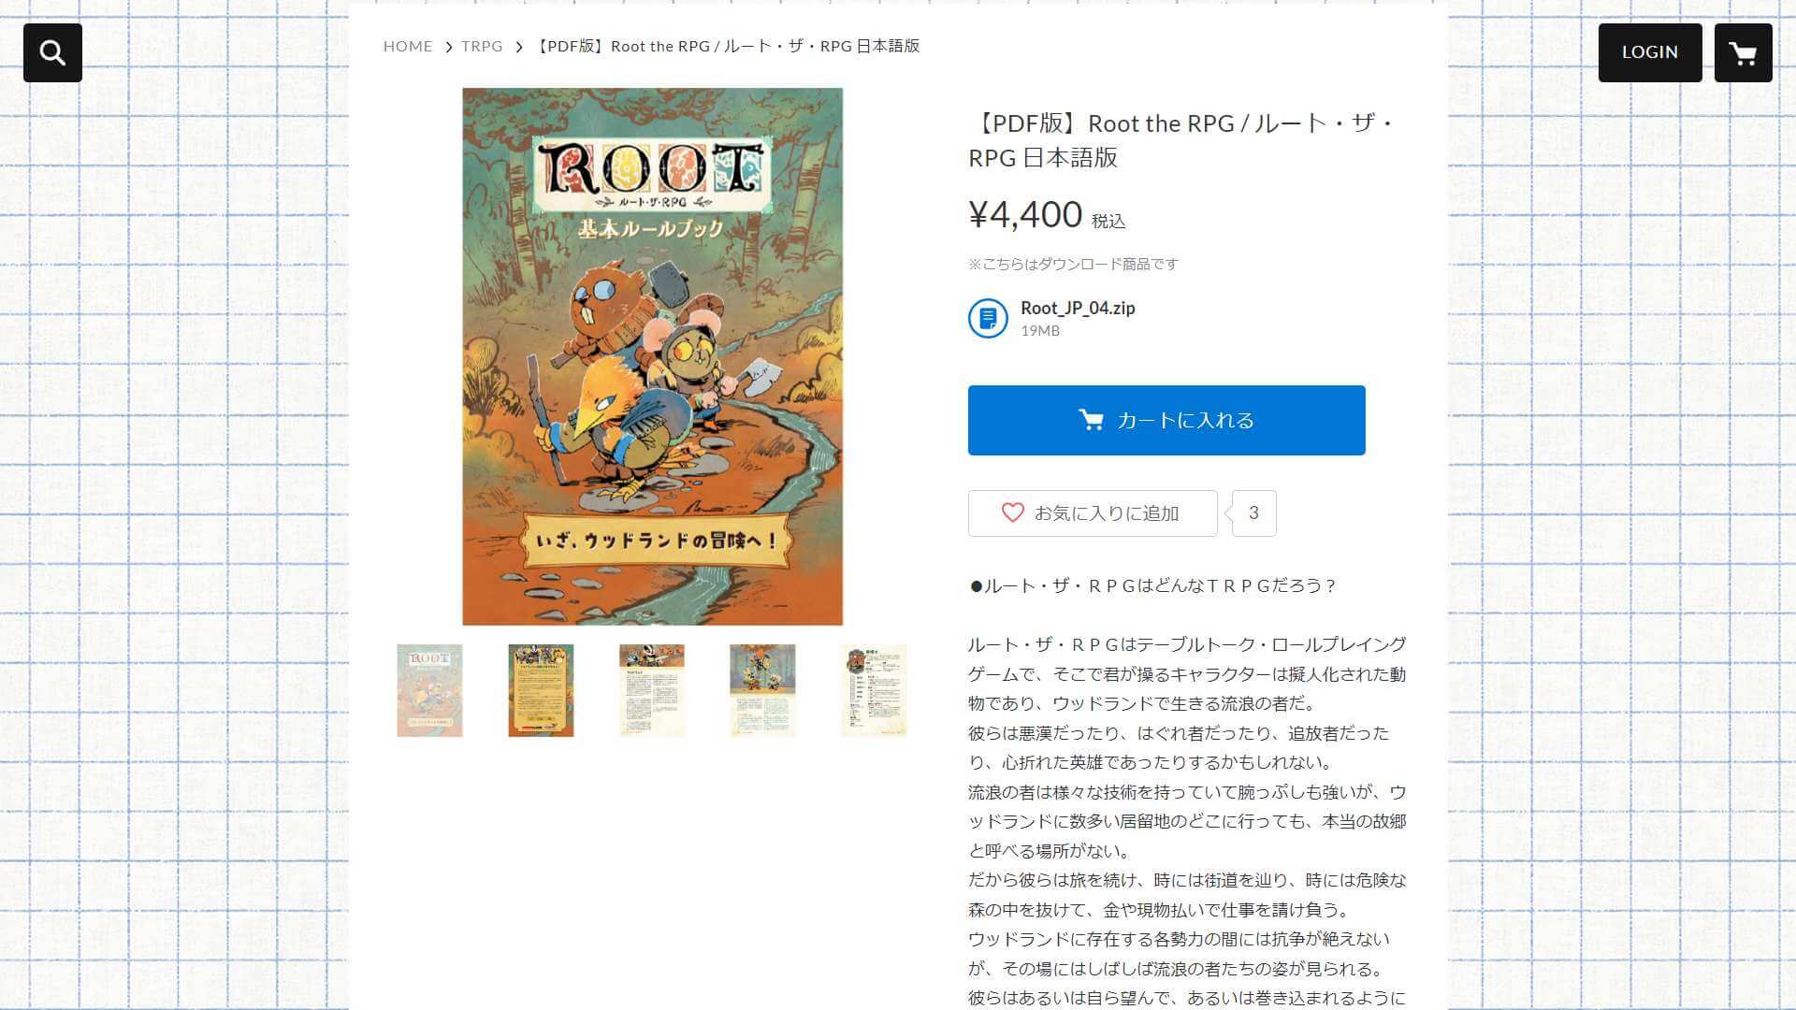
Task: Go to HOME breadcrumb link
Action: tap(408, 46)
